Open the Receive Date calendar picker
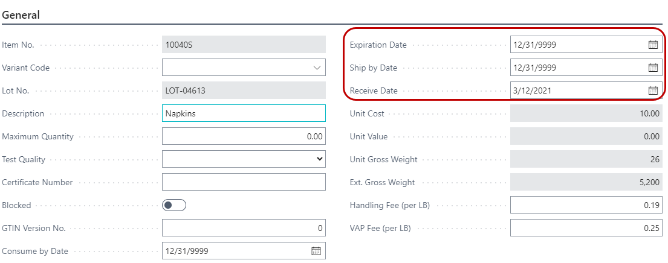The image size is (668, 263). [x=653, y=90]
